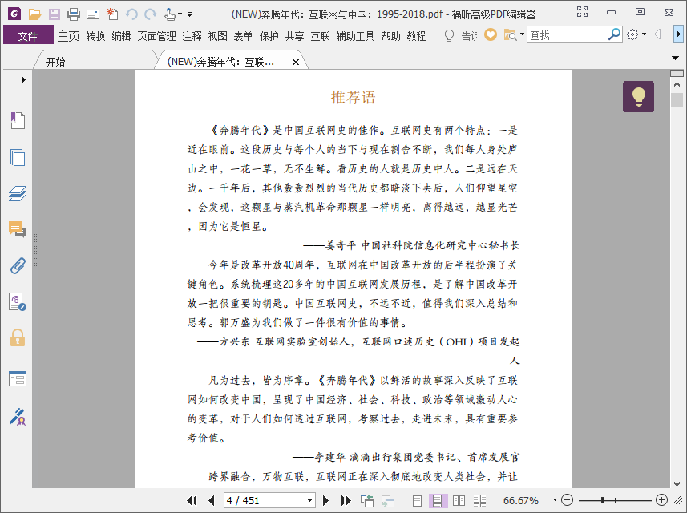Open the 注释 ribbon tab
The width and height of the screenshot is (687, 513).
[x=192, y=36]
